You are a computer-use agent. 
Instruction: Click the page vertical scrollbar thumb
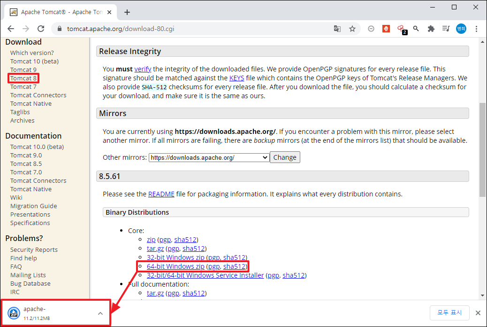[x=482, y=150]
